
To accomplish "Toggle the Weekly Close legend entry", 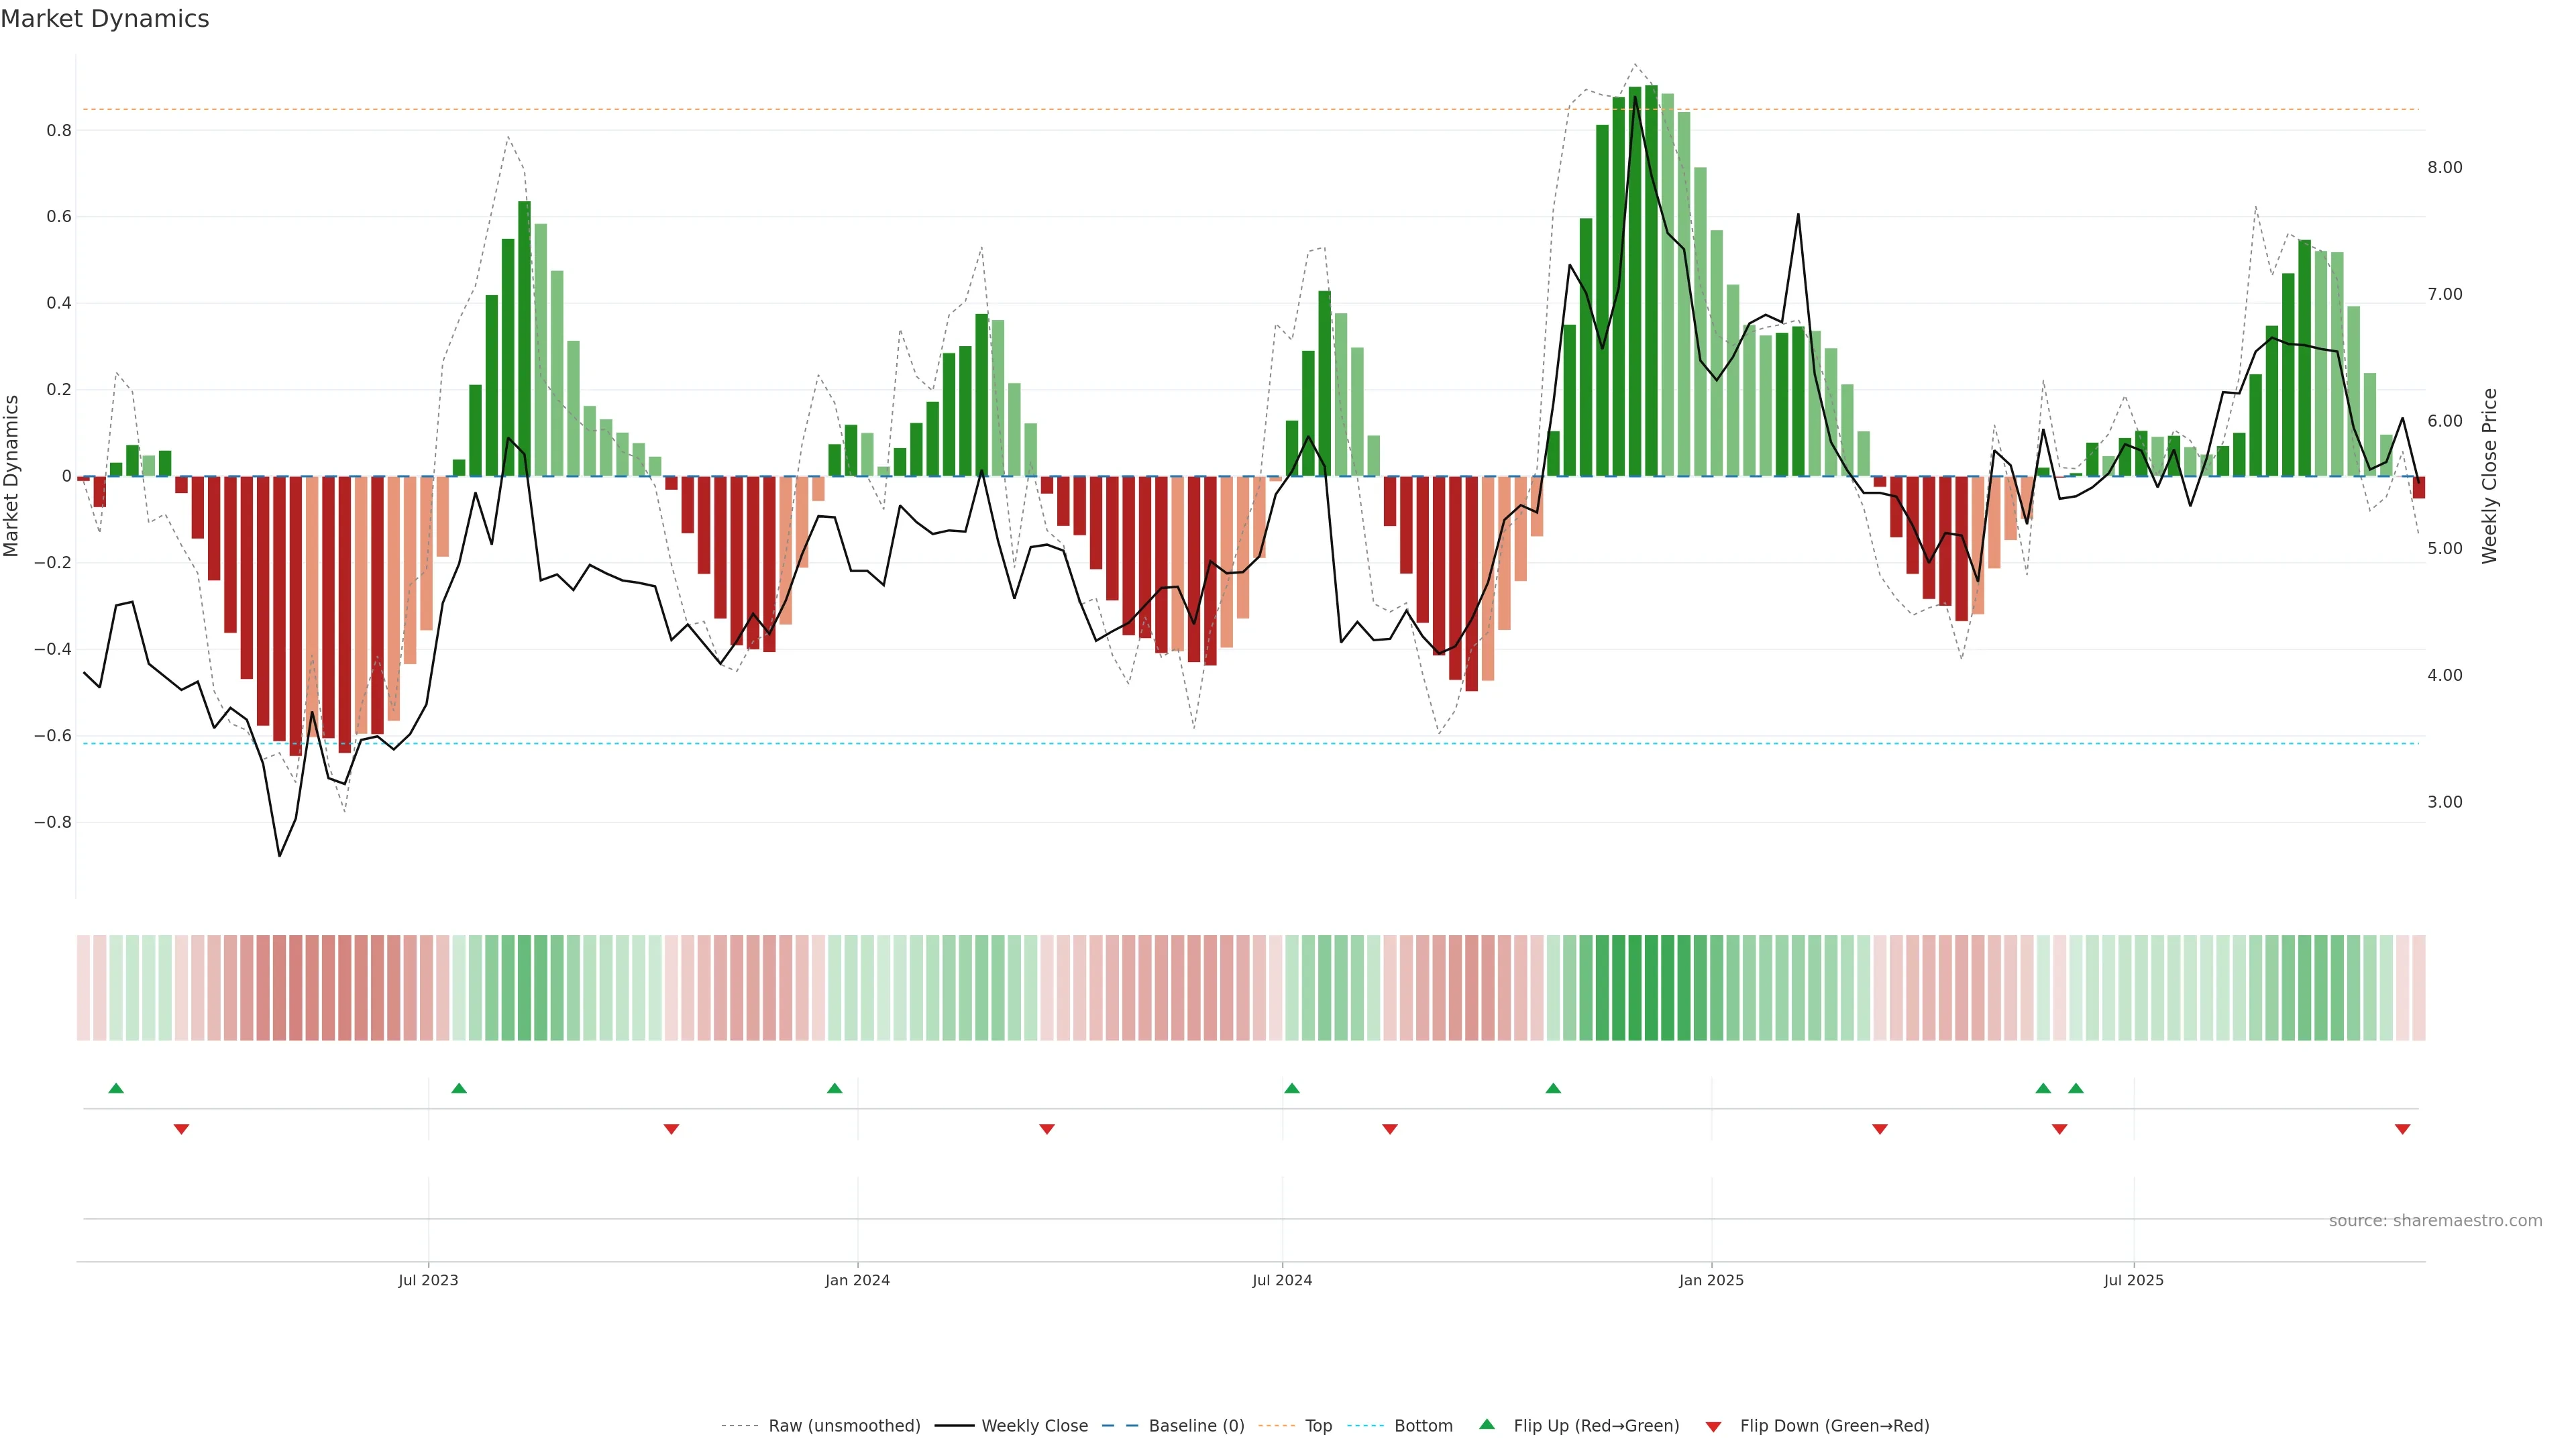I will click(1034, 1425).
